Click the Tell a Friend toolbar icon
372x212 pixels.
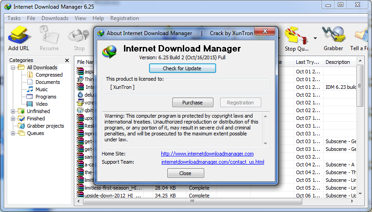click(359, 39)
